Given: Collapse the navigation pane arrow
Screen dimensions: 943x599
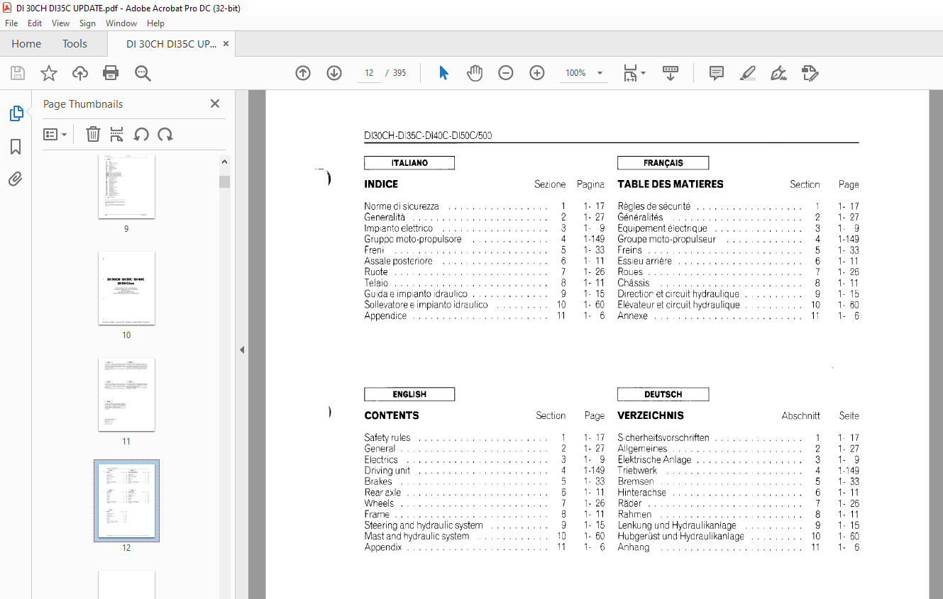Looking at the screenshot, I should tap(242, 349).
